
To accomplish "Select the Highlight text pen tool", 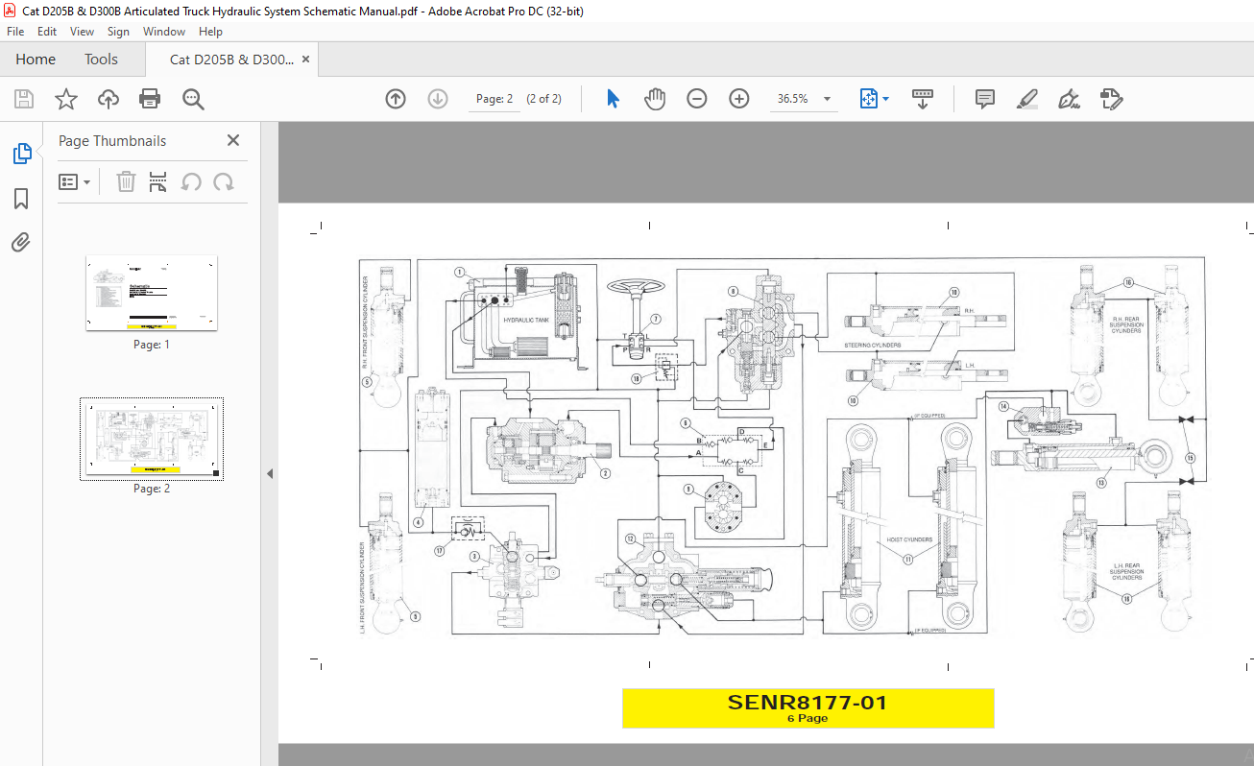I will click(x=1026, y=99).
